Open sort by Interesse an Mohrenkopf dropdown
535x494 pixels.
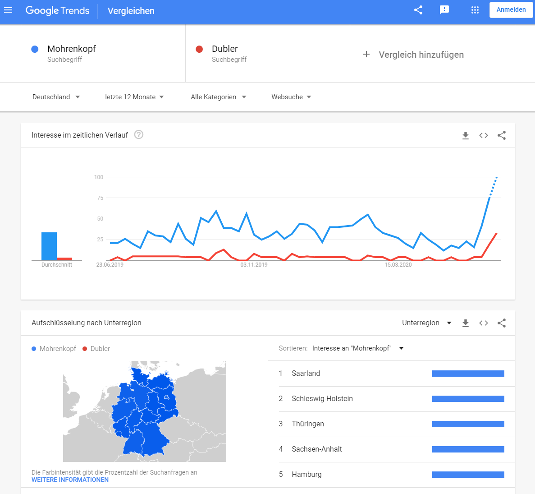click(357, 348)
